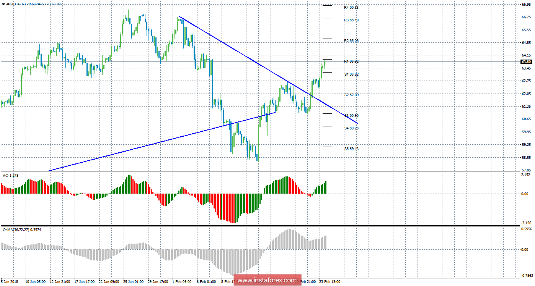Click the AO scale value 2.152
Image resolution: width=535 pixels, height=286 pixels.
point(526,175)
